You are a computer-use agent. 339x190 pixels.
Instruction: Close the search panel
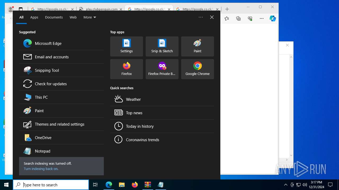pyautogui.click(x=212, y=17)
